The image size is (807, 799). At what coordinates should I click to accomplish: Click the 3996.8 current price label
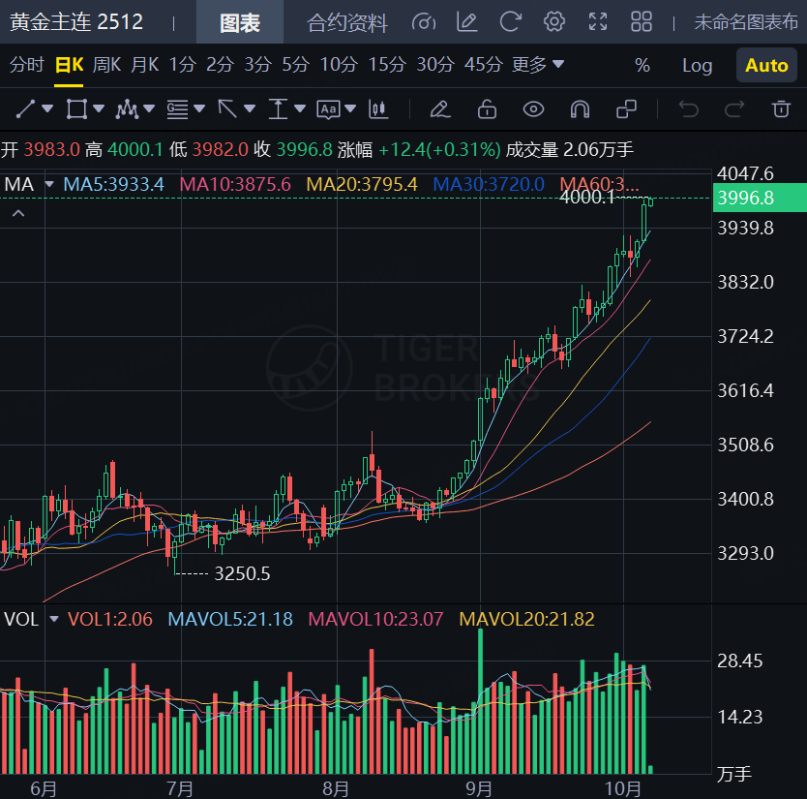756,198
